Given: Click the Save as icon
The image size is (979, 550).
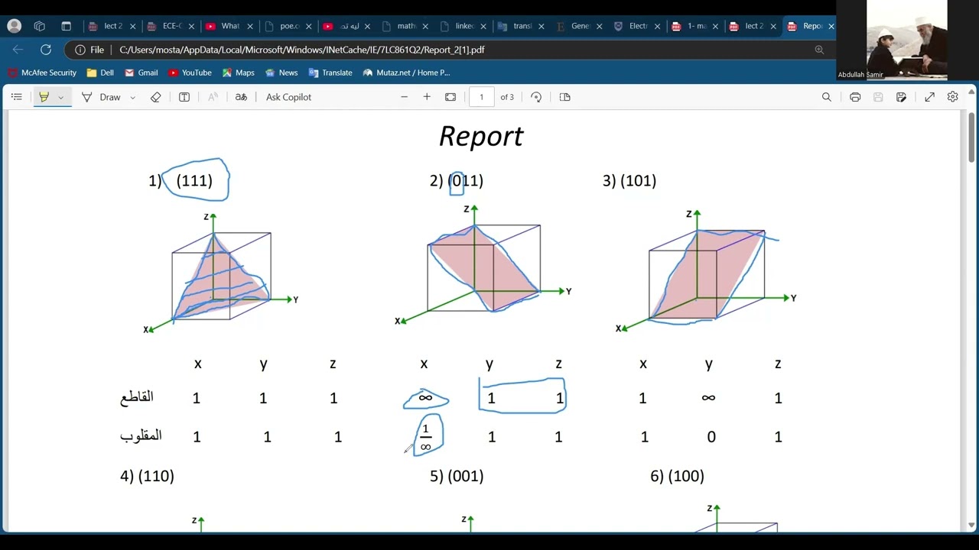Looking at the screenshot, I should click(x=901, y=97).
